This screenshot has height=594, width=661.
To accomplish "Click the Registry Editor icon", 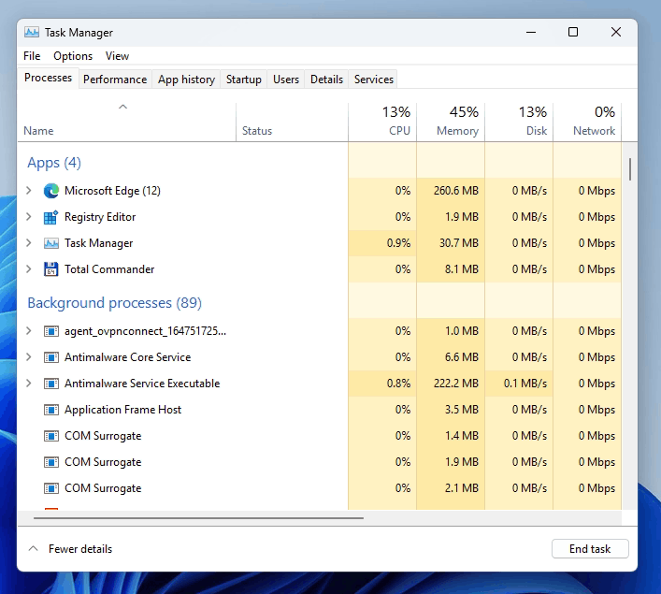I will coord(51,217).
